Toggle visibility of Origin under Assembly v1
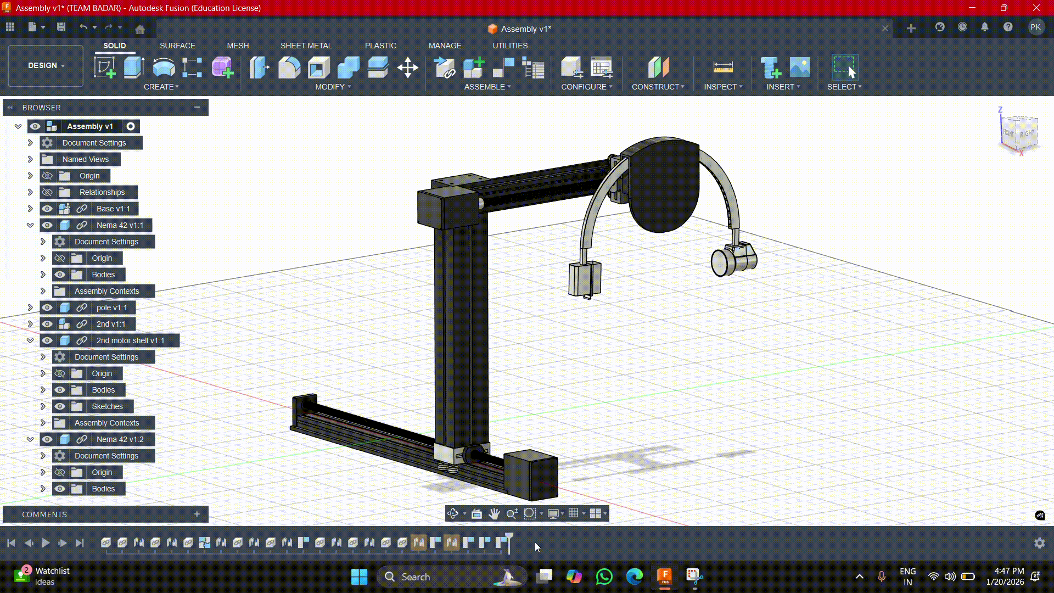 47,176
